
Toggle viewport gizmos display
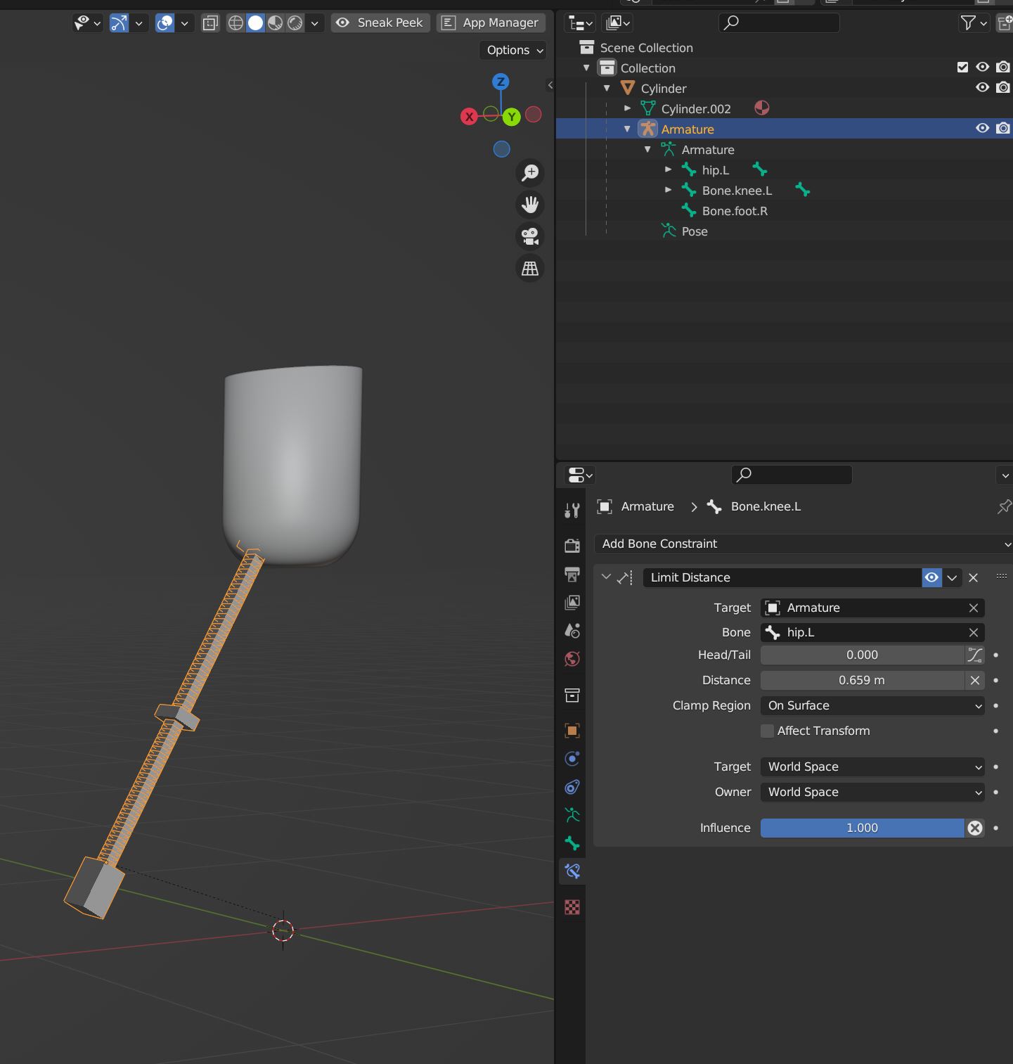120,23
